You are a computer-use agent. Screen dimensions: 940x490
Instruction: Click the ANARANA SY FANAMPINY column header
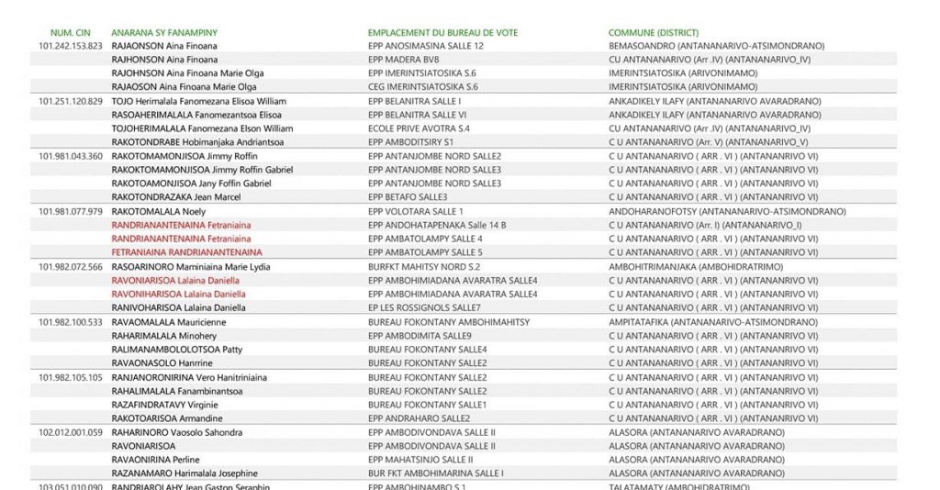coord(164,32)
